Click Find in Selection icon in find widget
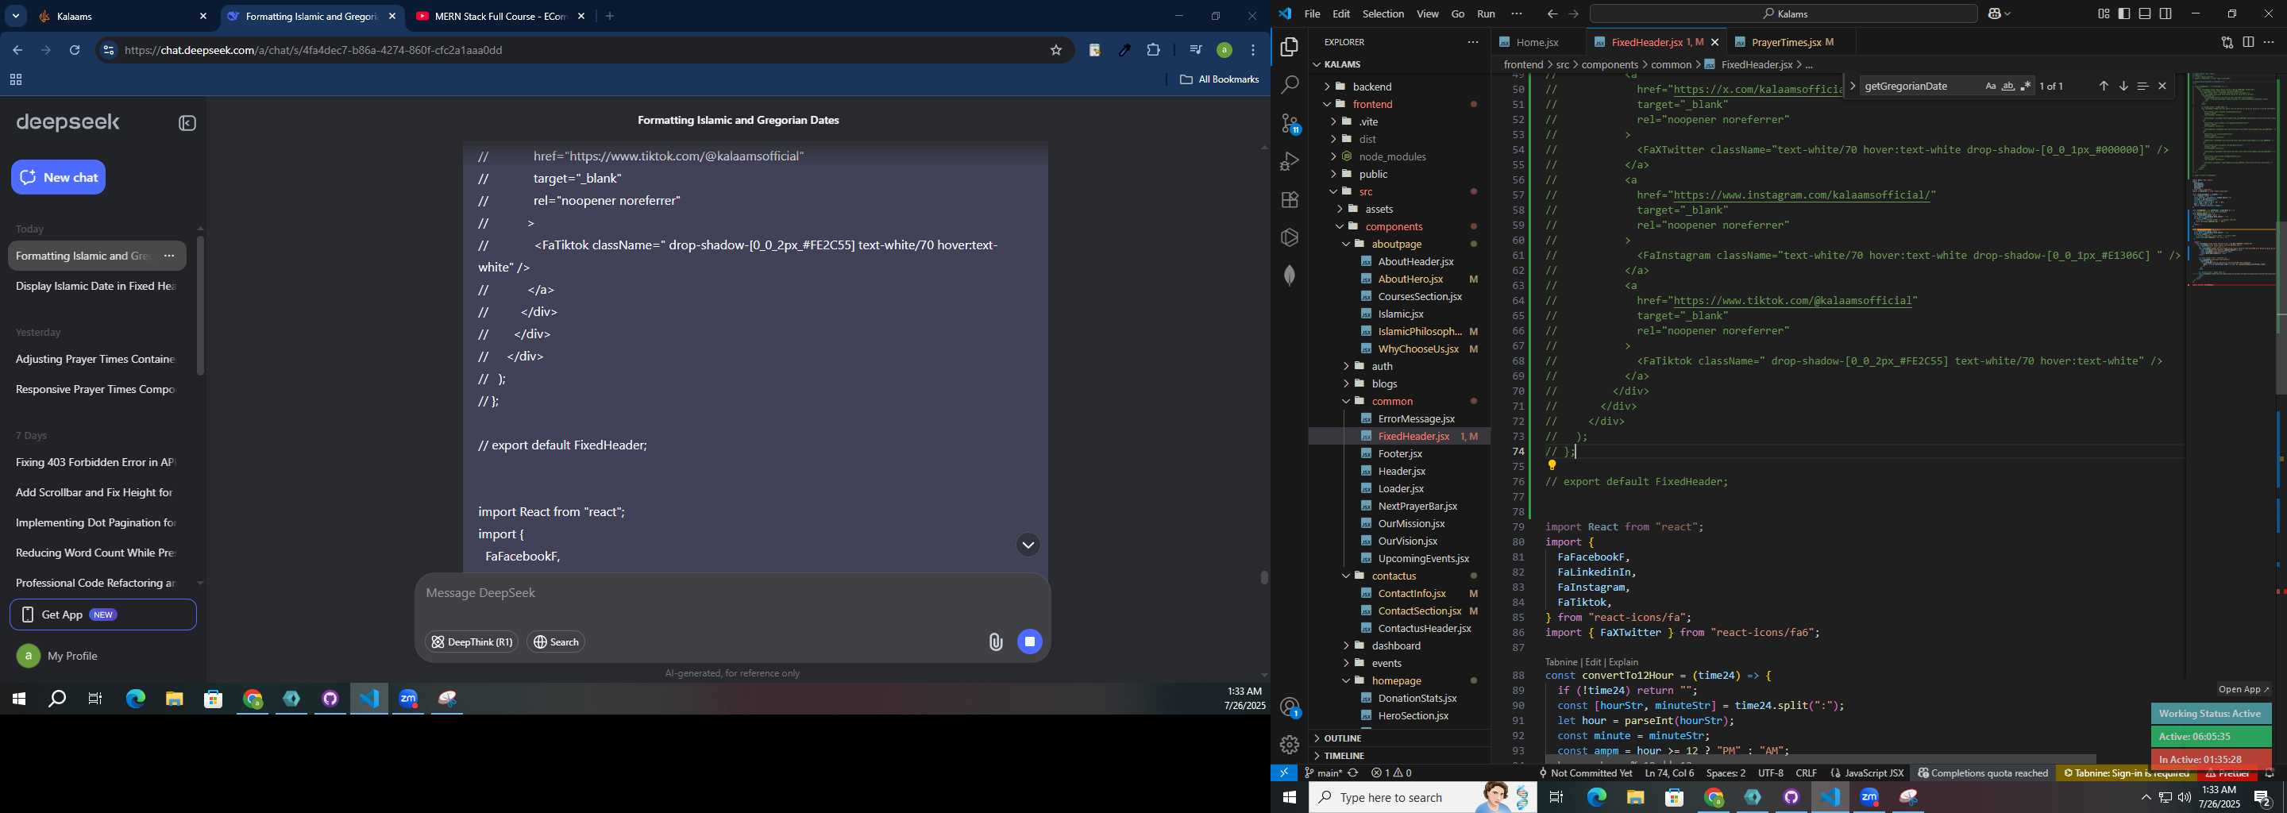The width and height of the screenshot is (2287, 813). click(2142, 86)
